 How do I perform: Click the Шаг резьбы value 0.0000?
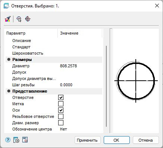tap(66, 85)
